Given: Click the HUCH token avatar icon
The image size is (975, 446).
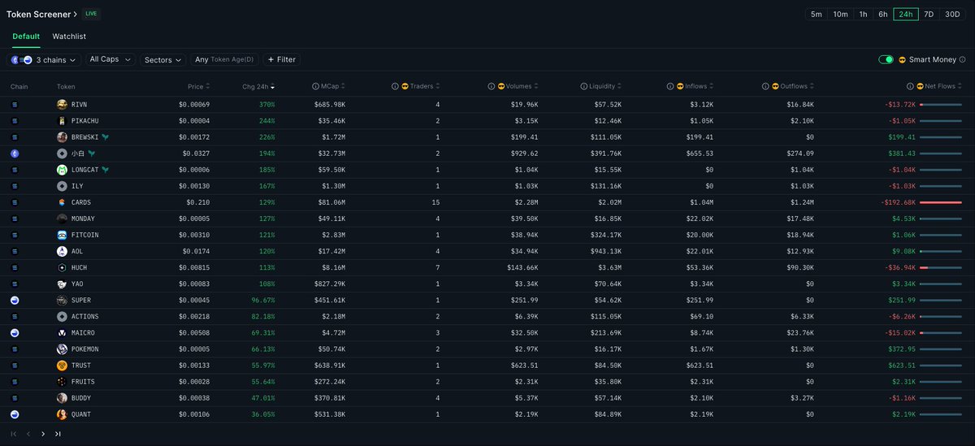Looking at the screenshot, I should click(62, 268).
